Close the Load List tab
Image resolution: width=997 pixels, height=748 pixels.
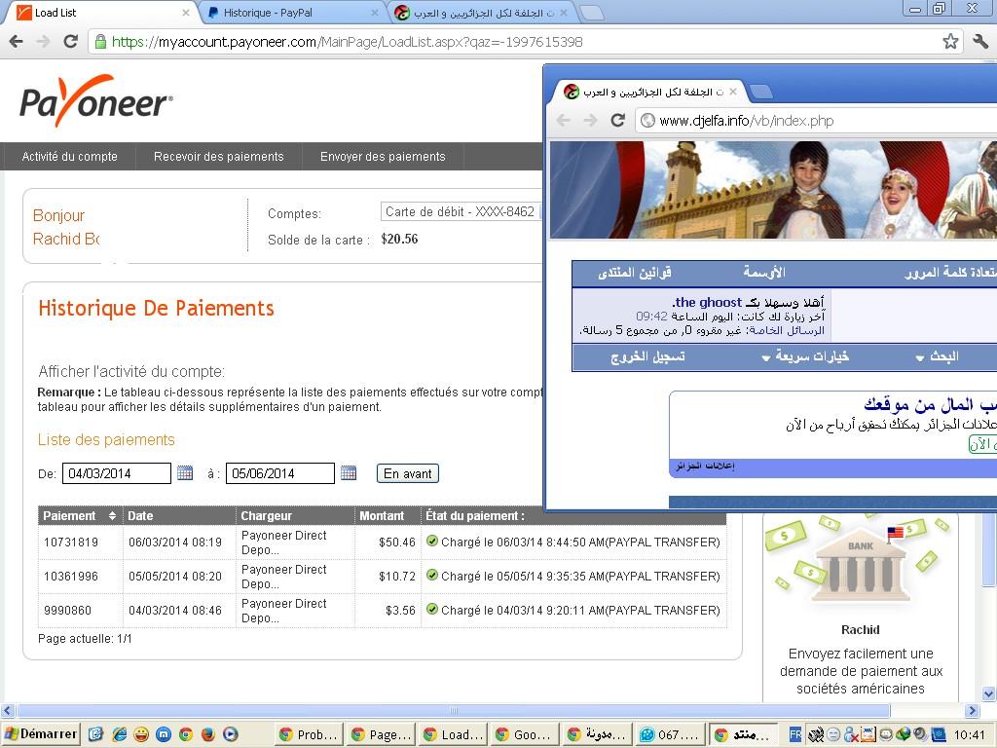point(186,13)
